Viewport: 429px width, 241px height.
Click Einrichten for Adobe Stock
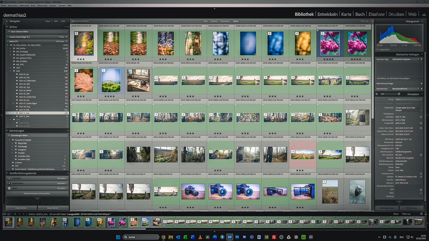pyautogui.click(x=61, y=183)
